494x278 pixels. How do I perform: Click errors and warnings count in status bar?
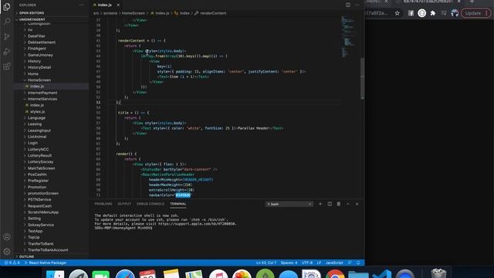click(12, 263)
